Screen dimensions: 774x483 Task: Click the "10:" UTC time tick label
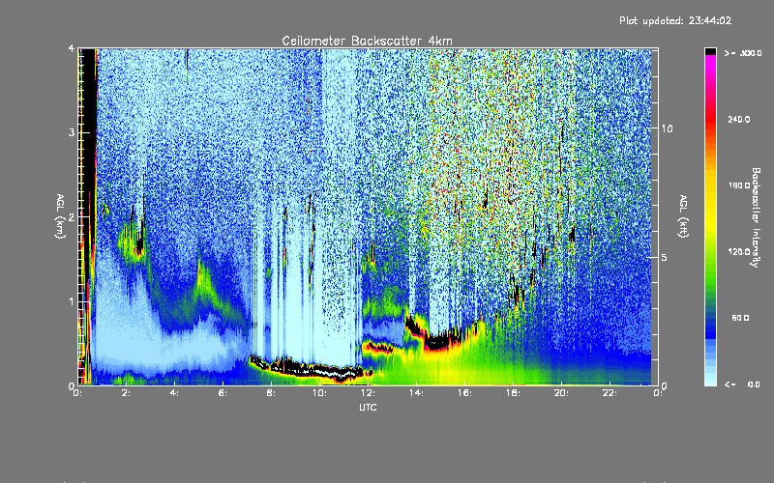click(319, 393)
